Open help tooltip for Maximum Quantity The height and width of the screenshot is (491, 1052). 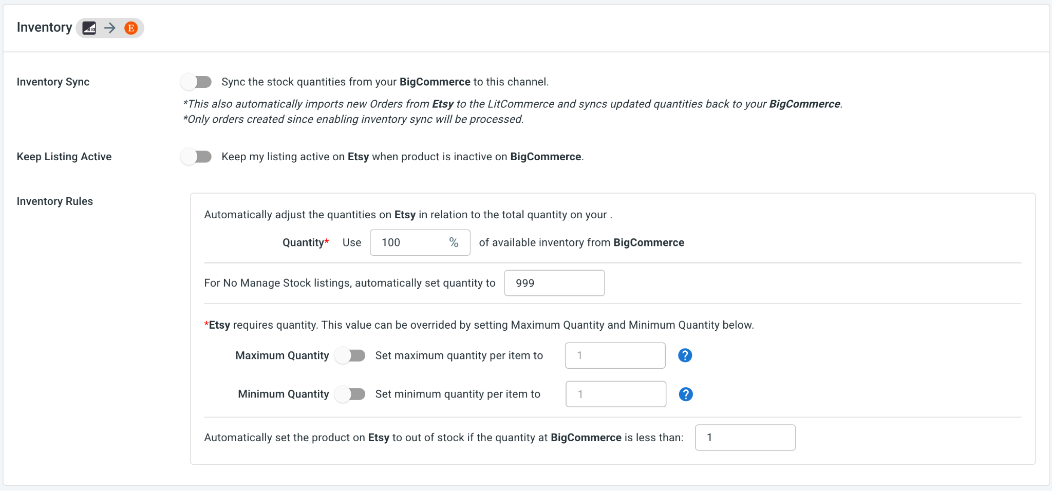pos(685,355)
